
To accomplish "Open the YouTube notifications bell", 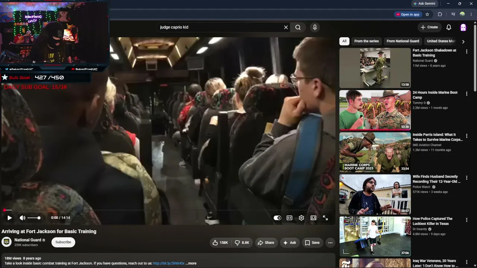I will (449, 27).
